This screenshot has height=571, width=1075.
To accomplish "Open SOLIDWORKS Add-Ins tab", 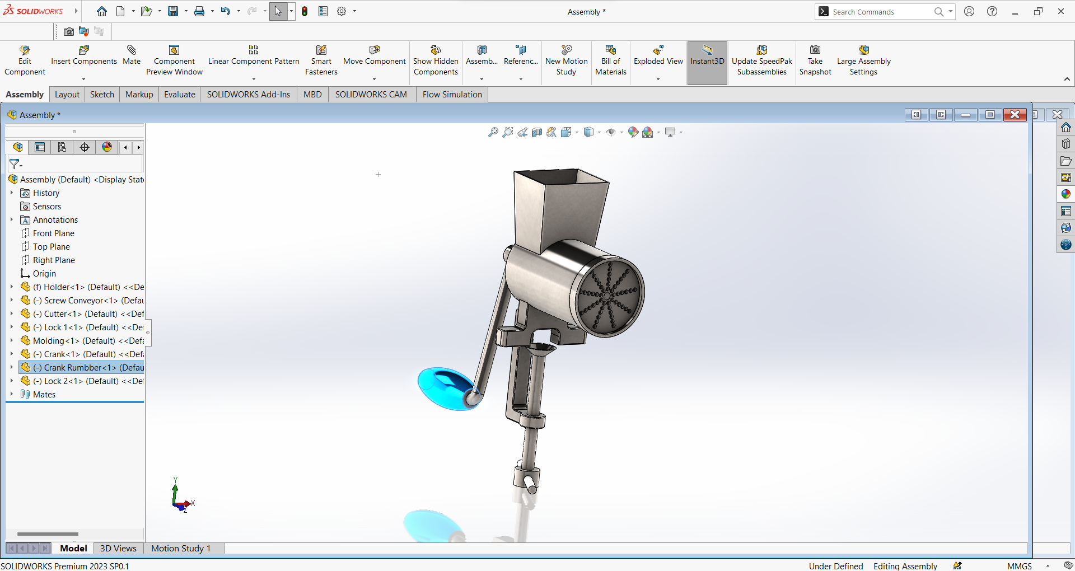I will [x=249, y=95].
